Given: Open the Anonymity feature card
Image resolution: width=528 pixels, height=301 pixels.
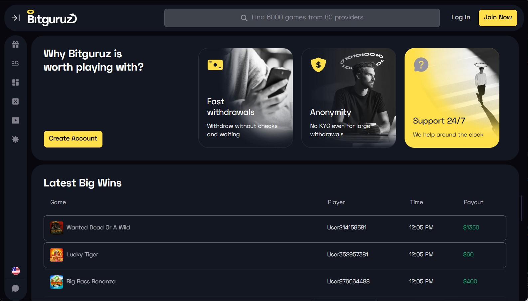Looking at the screenshot, I should tap(349, 98).
